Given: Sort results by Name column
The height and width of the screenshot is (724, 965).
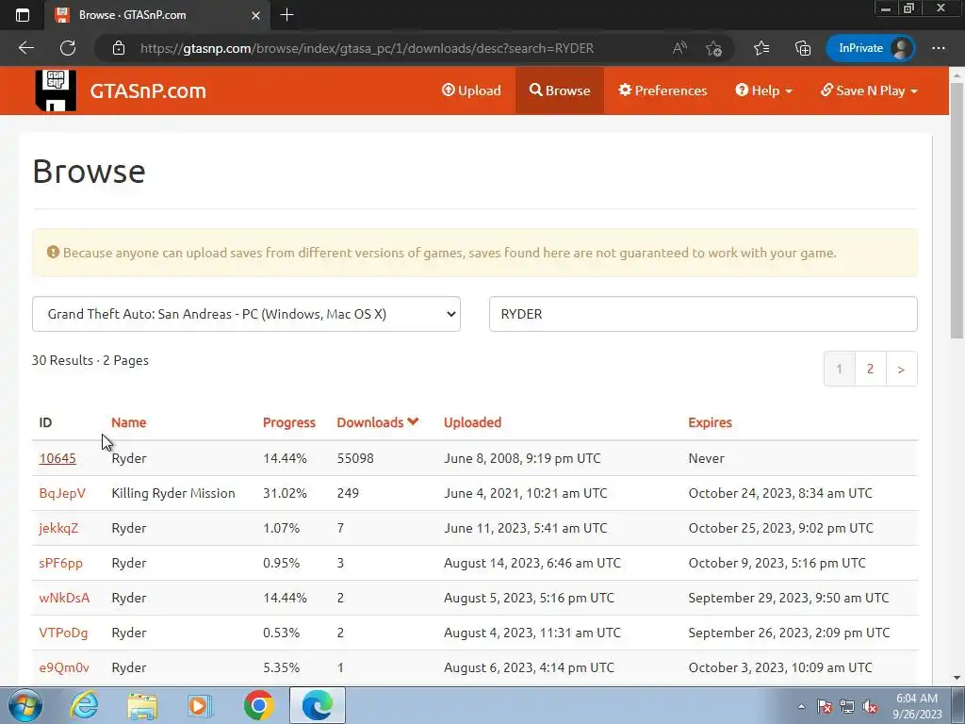Looking at the screenshot, I should (x=128, y=422).
